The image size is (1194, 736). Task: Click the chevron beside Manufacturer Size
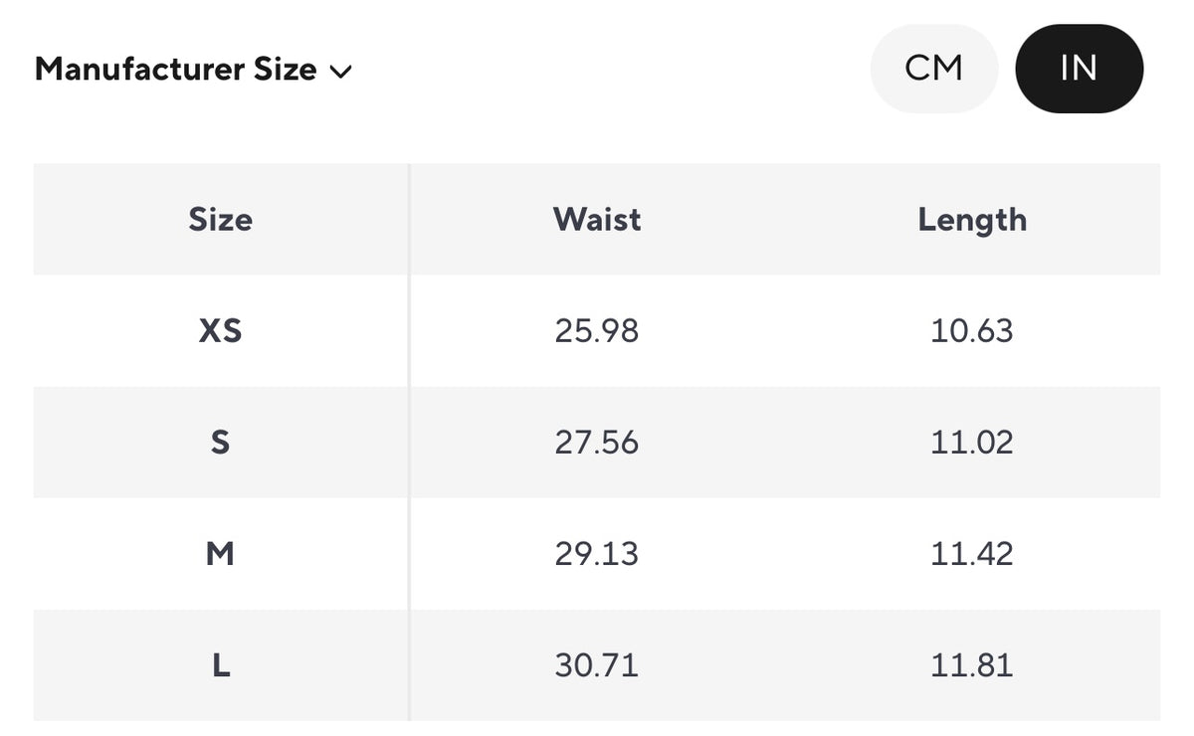click(x=340, y=72)
